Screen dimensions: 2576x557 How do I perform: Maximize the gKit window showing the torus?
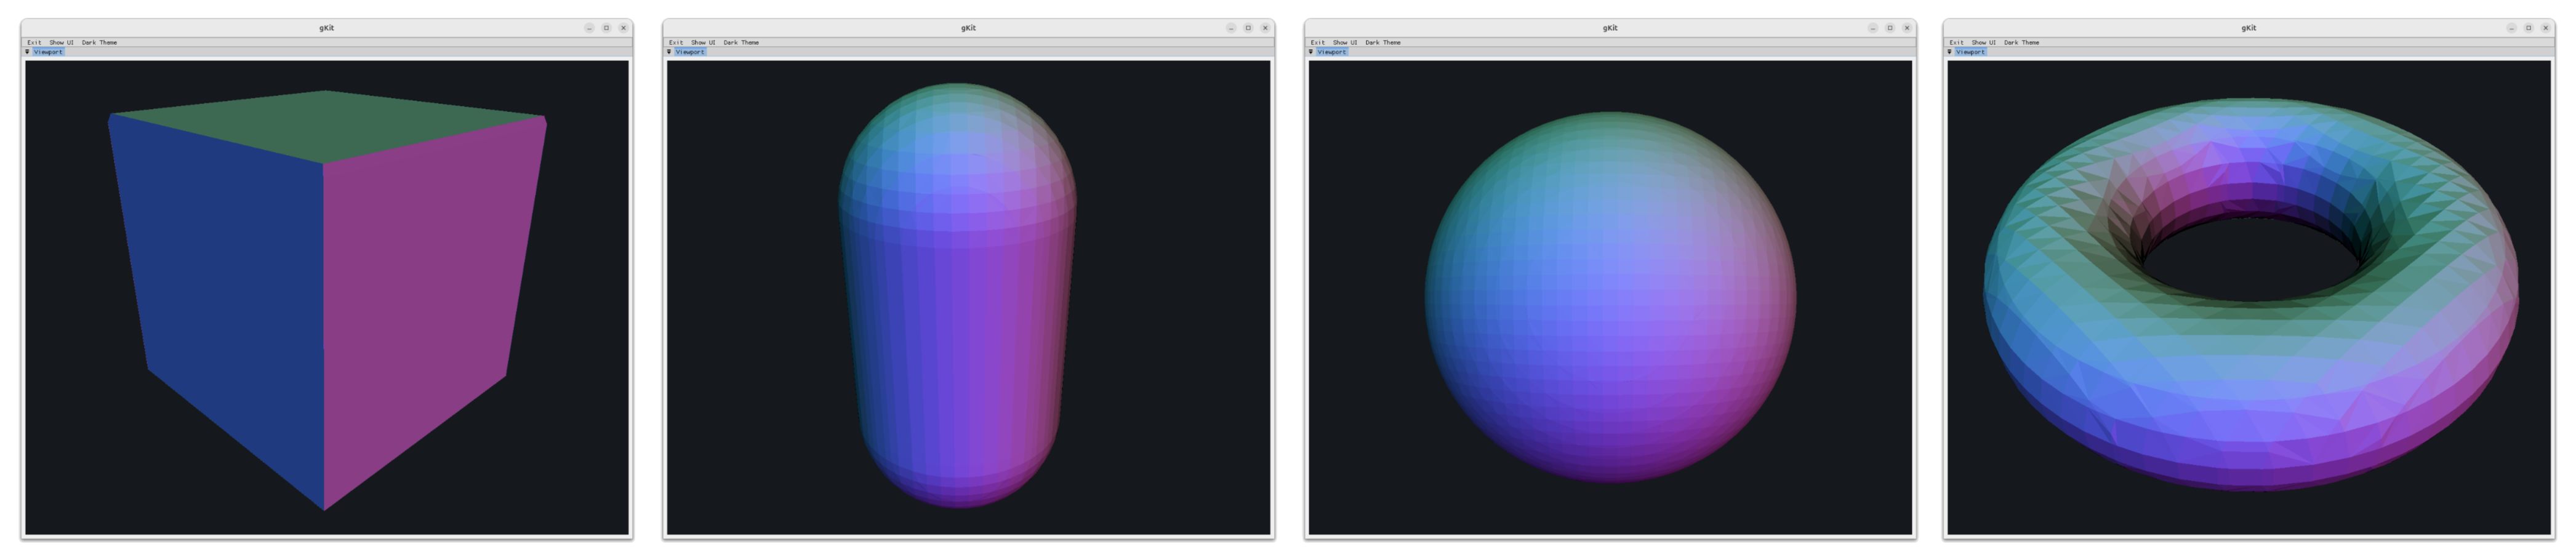(x=2529, y=28)
